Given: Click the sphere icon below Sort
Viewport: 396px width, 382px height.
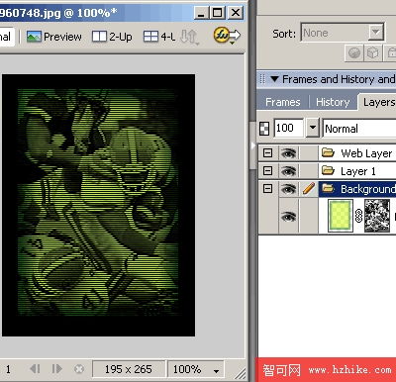Looking at the screenshot, I should click(x=354, y=52).
